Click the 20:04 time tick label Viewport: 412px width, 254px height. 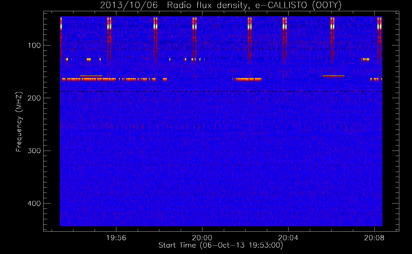pyautogui.click(x=288, y=238)
